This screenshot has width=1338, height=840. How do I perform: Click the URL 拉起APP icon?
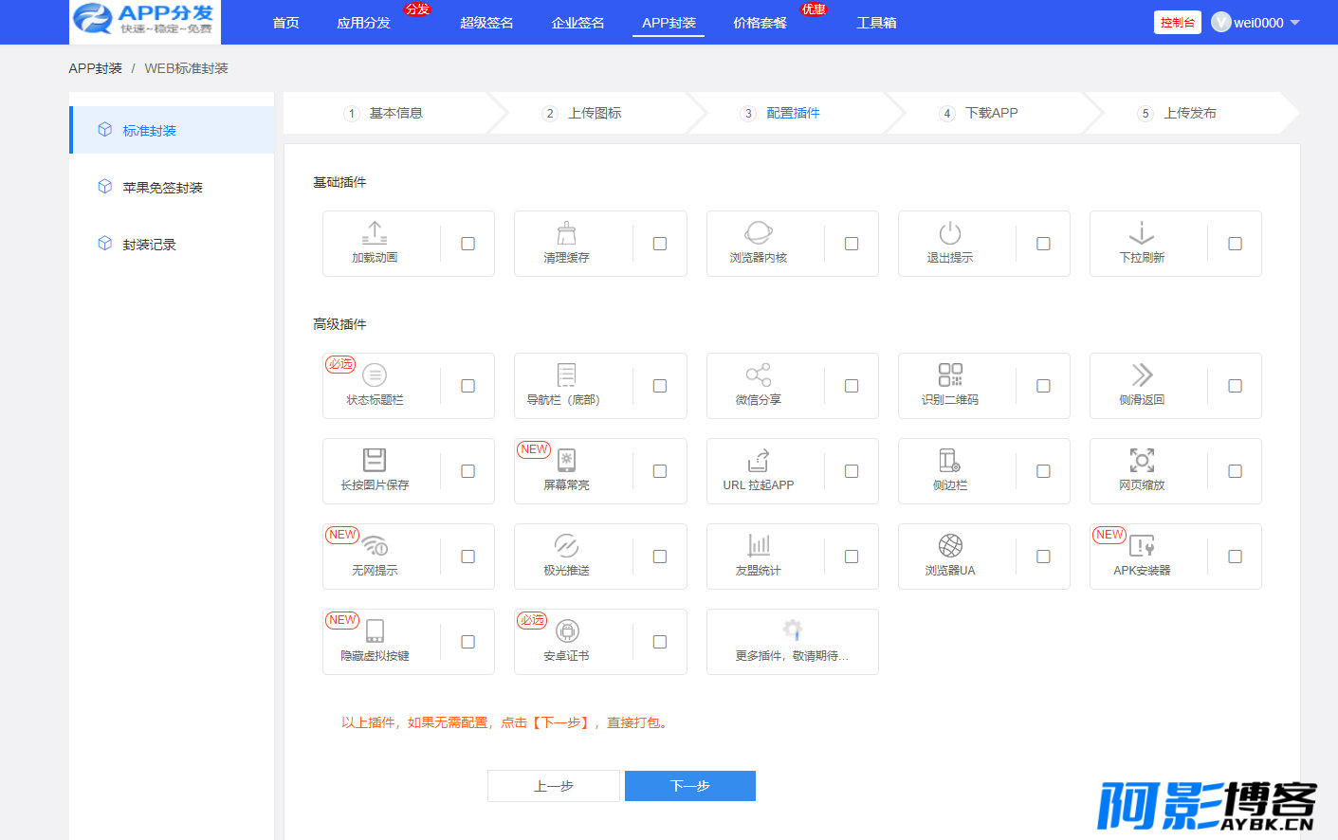759,461
